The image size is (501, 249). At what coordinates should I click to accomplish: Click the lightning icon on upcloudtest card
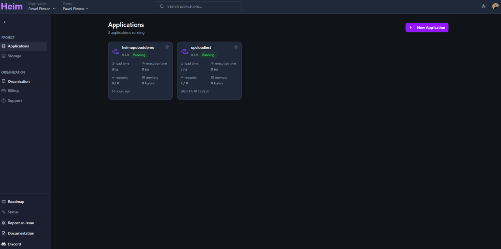point(236,47)
